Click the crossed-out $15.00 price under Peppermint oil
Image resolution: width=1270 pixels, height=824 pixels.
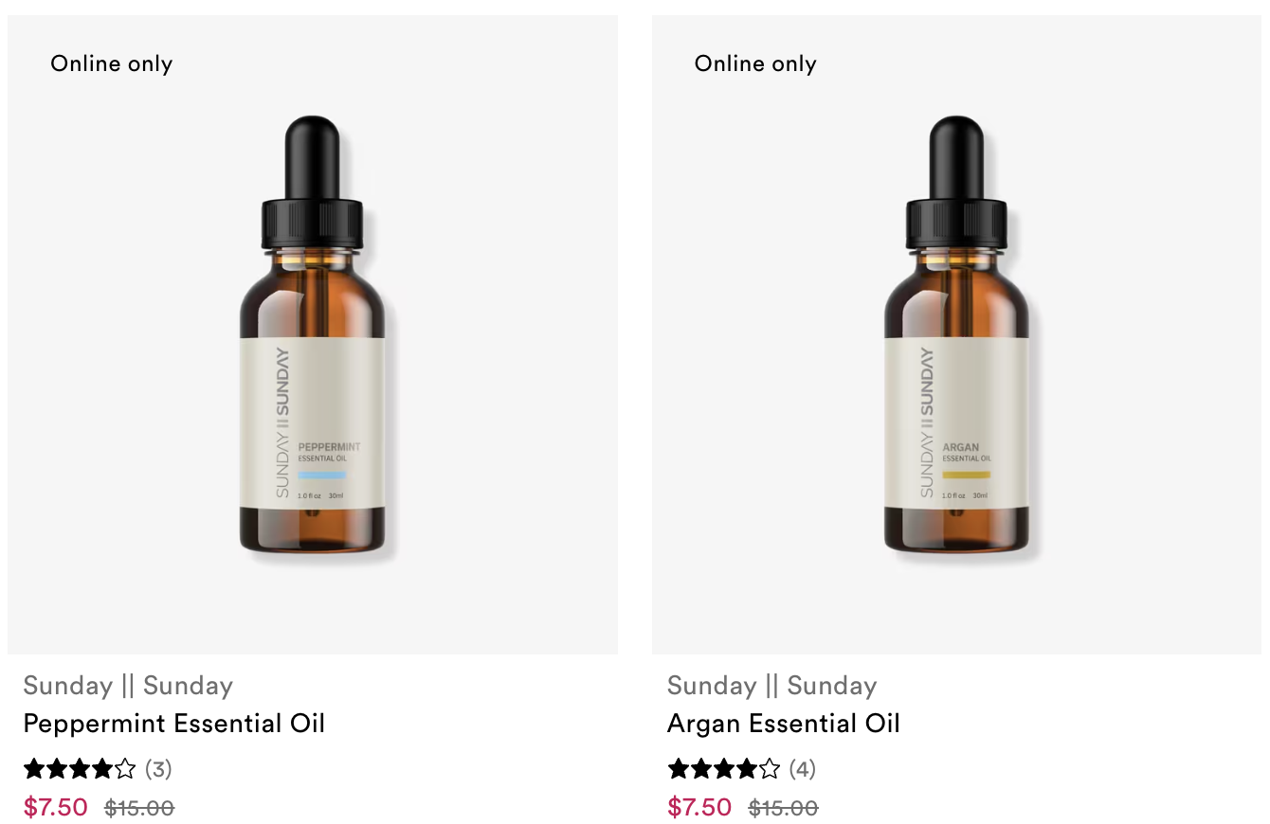click(x=139, y=808)
